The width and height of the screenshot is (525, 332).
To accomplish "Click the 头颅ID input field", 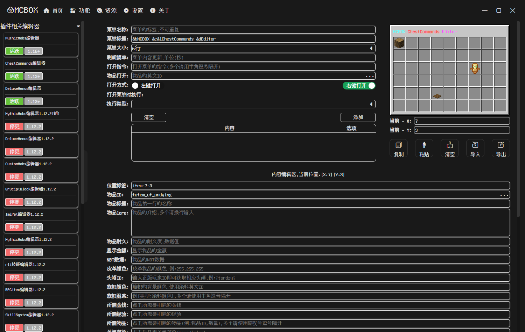I will [321, 278].
